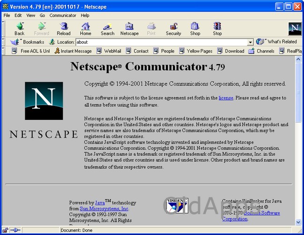
Task: Open the Sun Microsystems, Inc. link
Action: tap(104, 209)
